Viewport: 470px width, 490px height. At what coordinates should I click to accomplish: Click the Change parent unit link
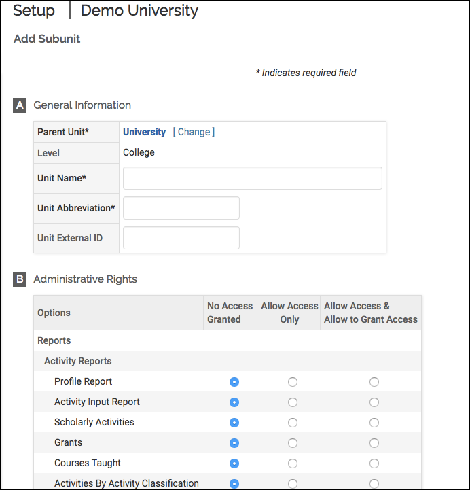click(194, 132)
